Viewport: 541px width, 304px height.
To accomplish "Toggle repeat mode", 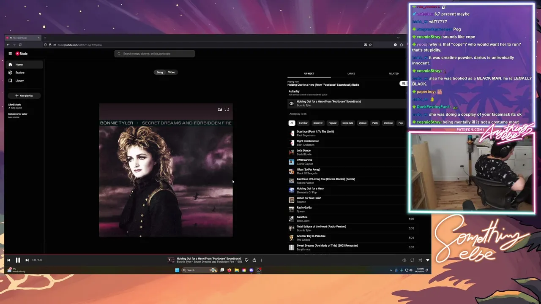I will click(412, 260).
